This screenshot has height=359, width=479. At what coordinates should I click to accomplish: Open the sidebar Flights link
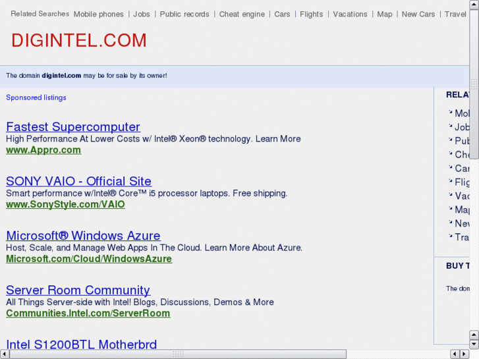point(462,182)
